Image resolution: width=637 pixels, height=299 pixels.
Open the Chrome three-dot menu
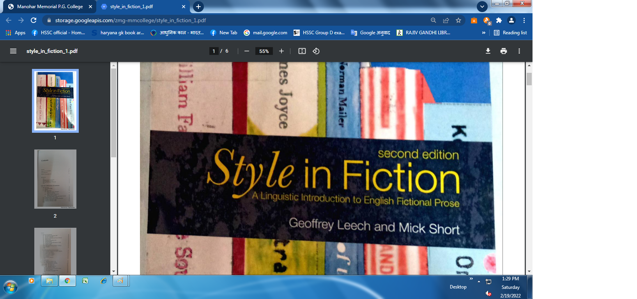(x=524, y=20)
